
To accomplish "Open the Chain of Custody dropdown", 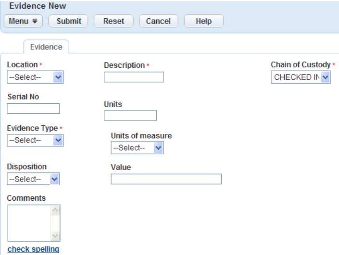I will (301, 77).
